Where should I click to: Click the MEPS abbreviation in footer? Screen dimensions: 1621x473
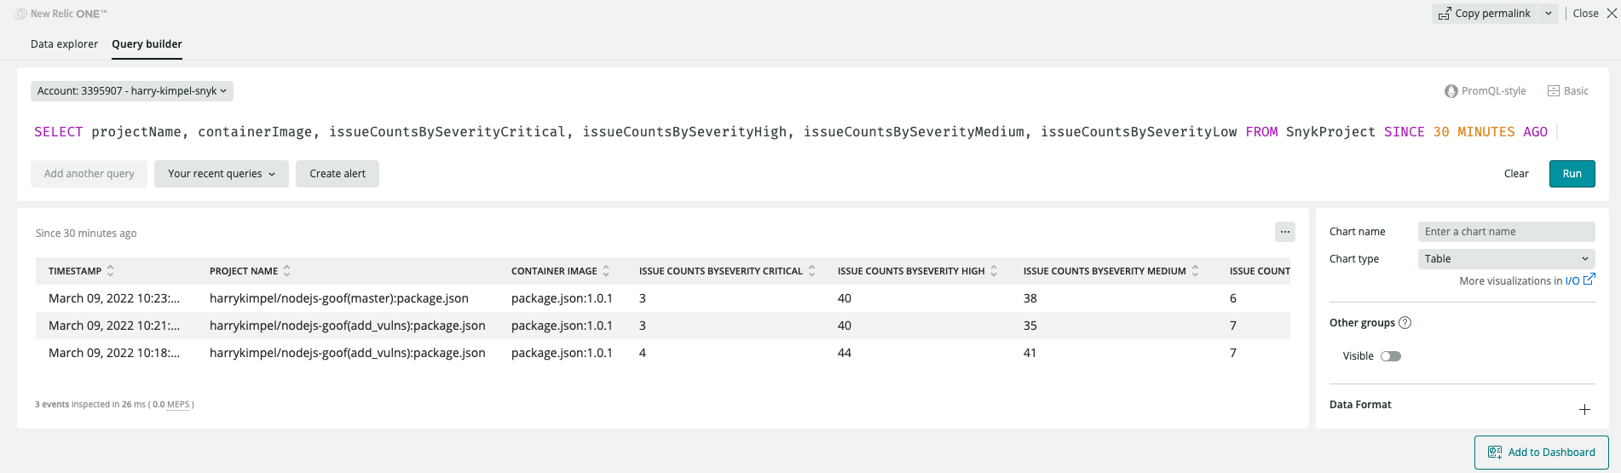tap(178, 405)
